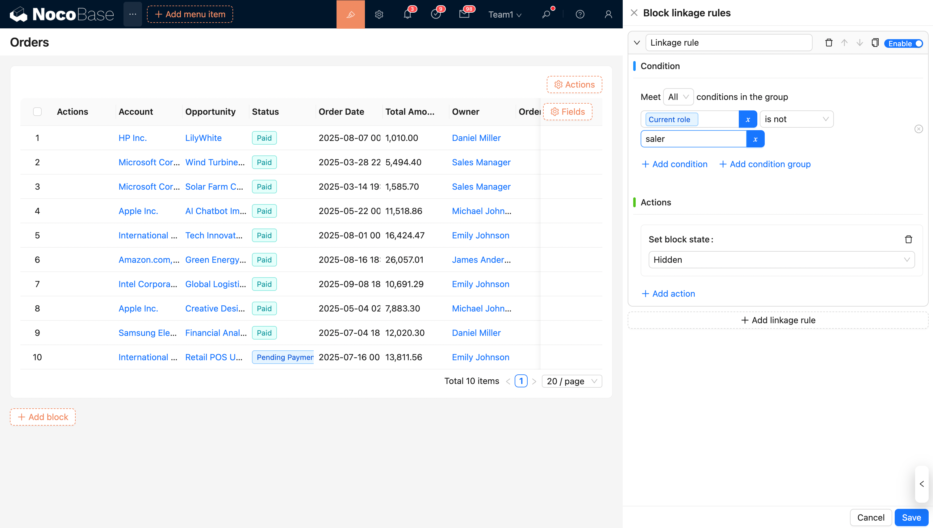
Task: Open the mail inbox icon
Action: pos(464,14)
